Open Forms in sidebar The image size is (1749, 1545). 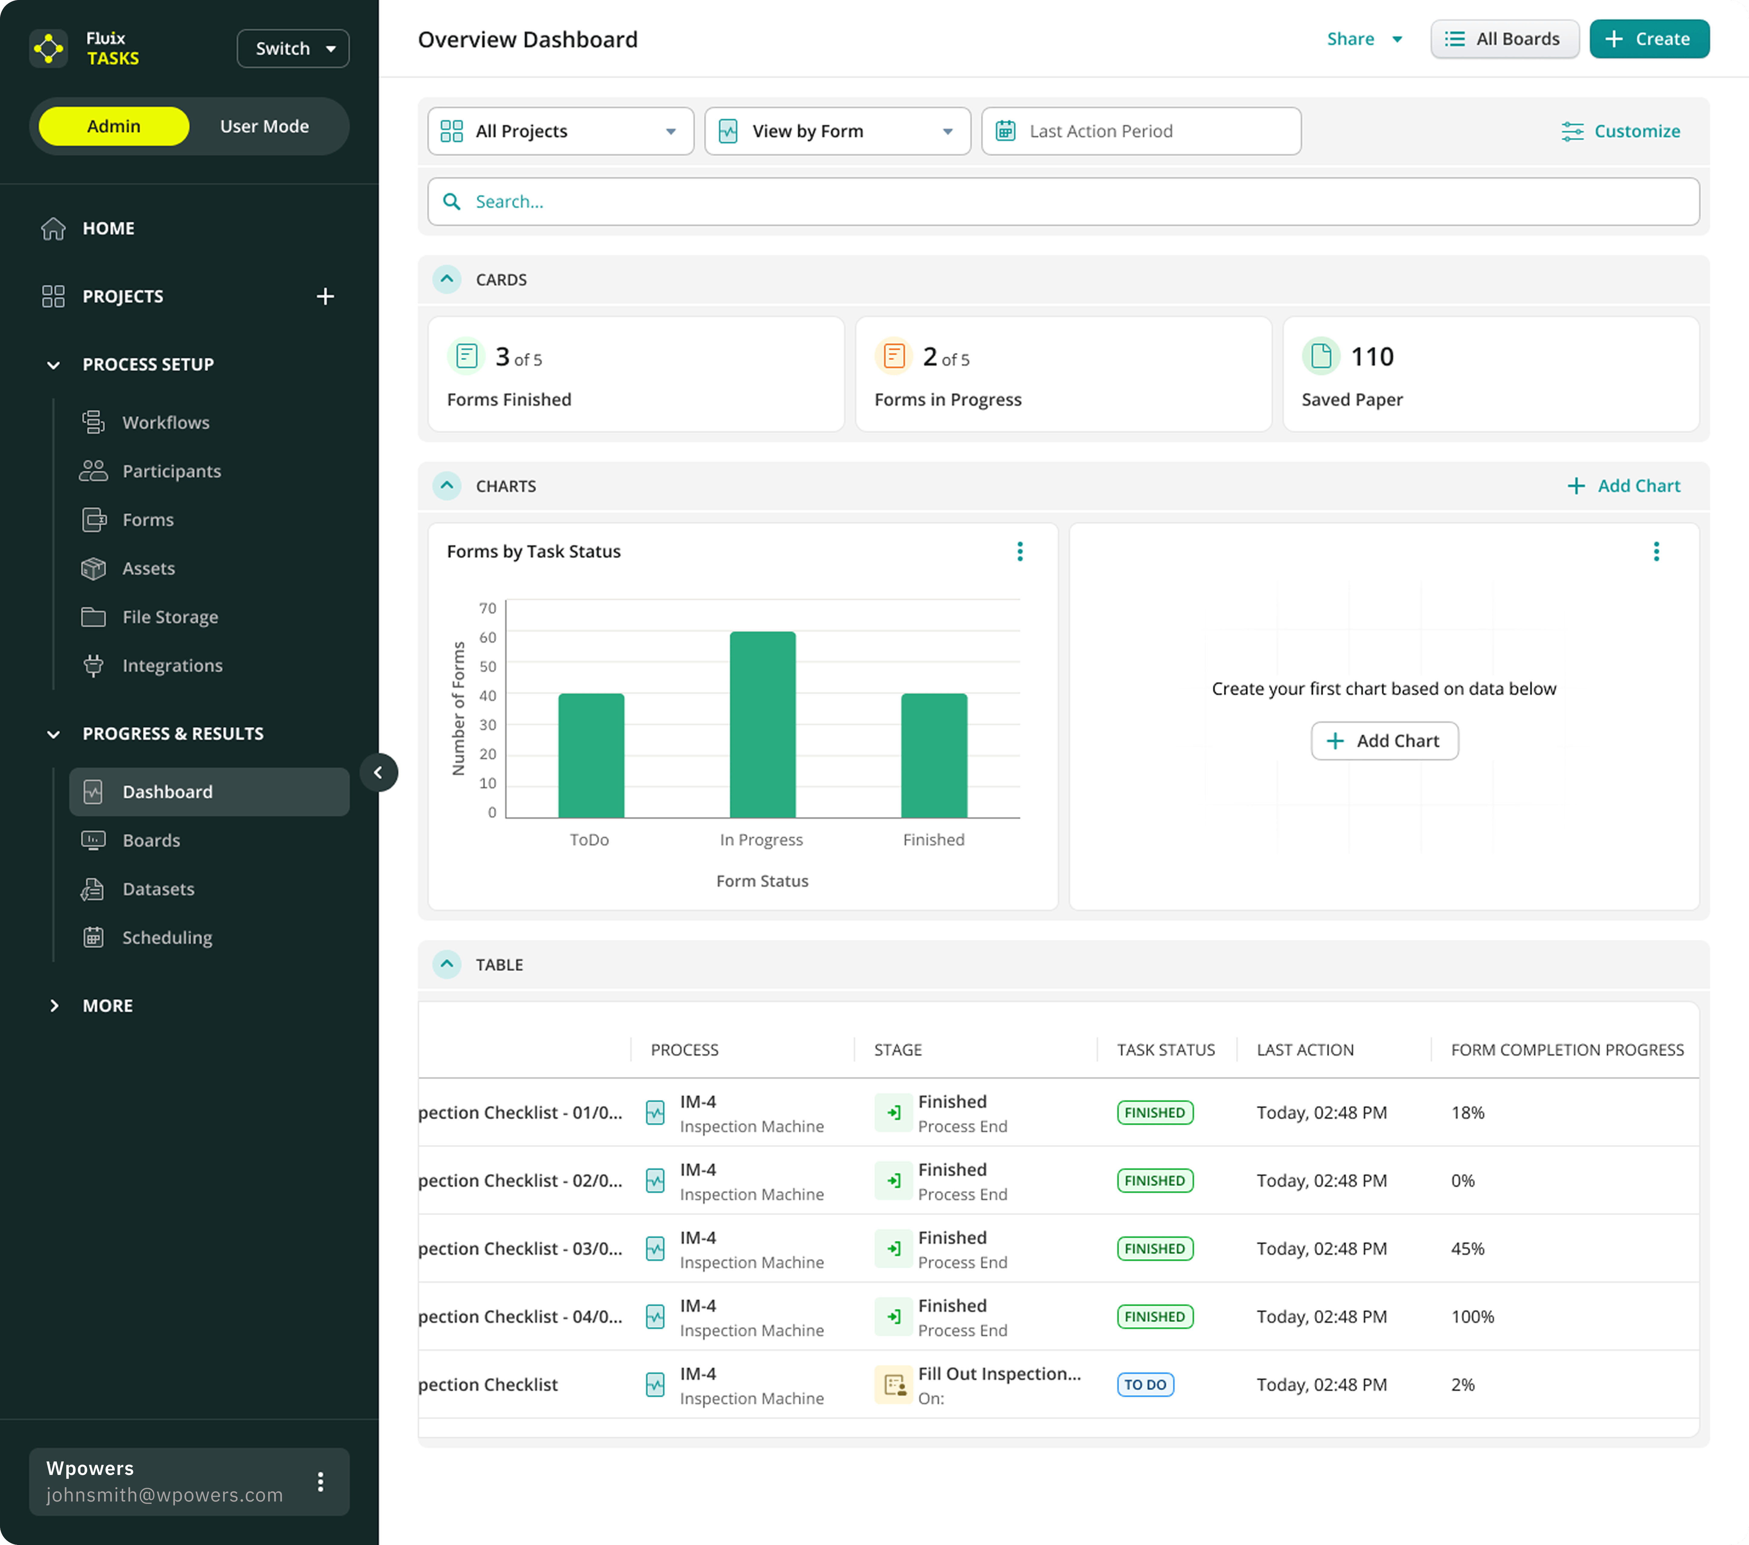[x=148, y=519]
